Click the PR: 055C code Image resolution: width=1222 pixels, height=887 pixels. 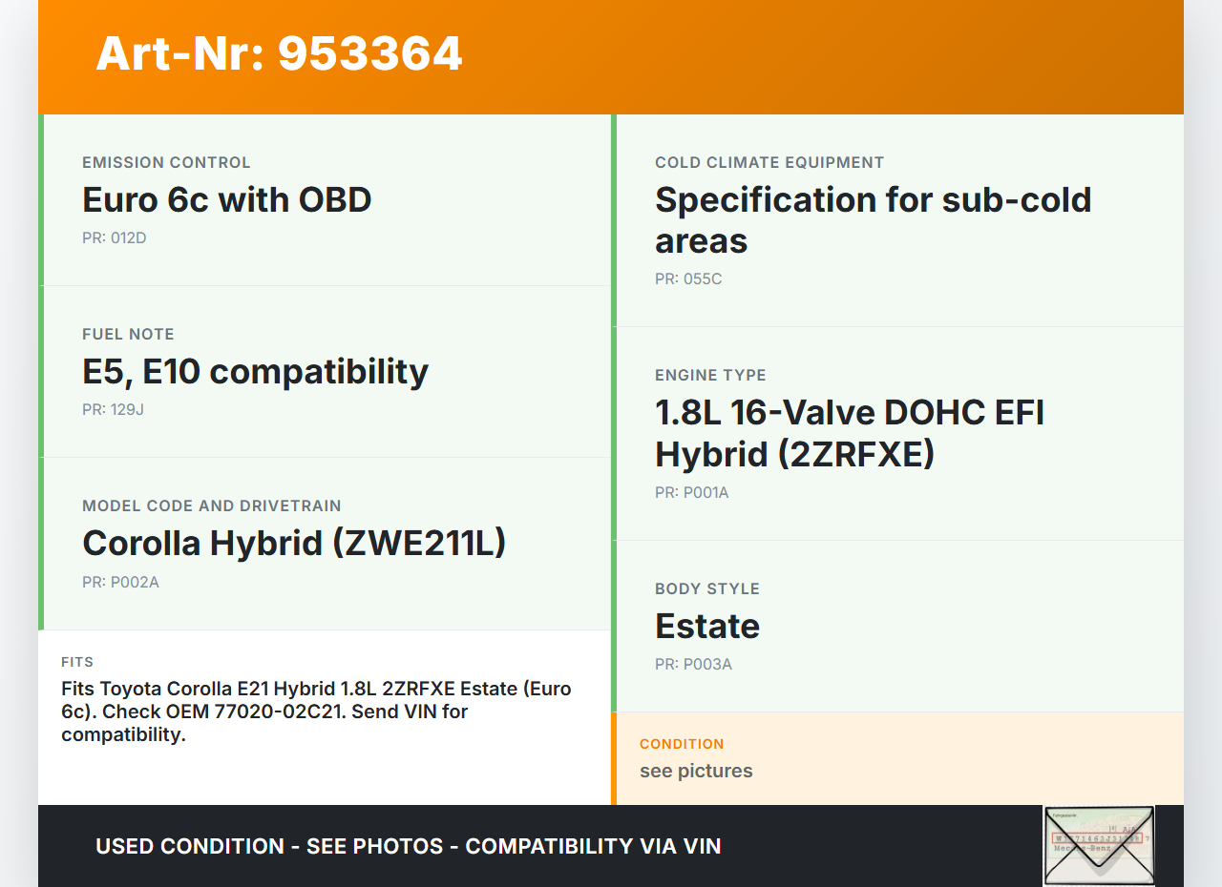pyautogui.click(x=688, y=278)
